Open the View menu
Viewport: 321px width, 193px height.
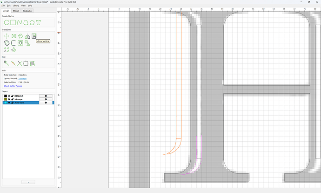coord(24,6)
